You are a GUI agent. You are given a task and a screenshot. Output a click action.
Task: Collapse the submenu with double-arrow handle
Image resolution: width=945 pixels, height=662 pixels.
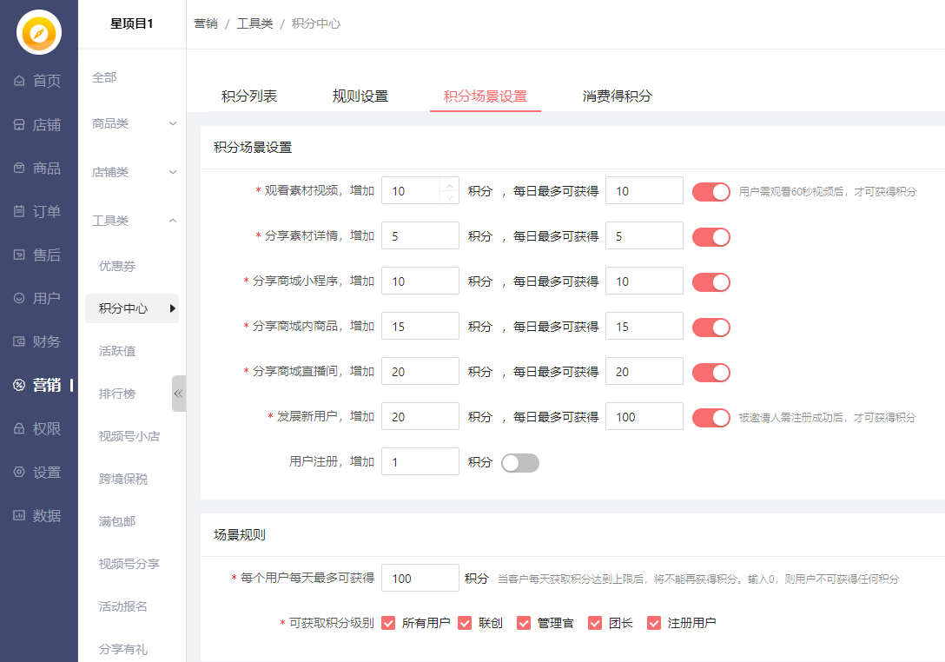[178, 394]
